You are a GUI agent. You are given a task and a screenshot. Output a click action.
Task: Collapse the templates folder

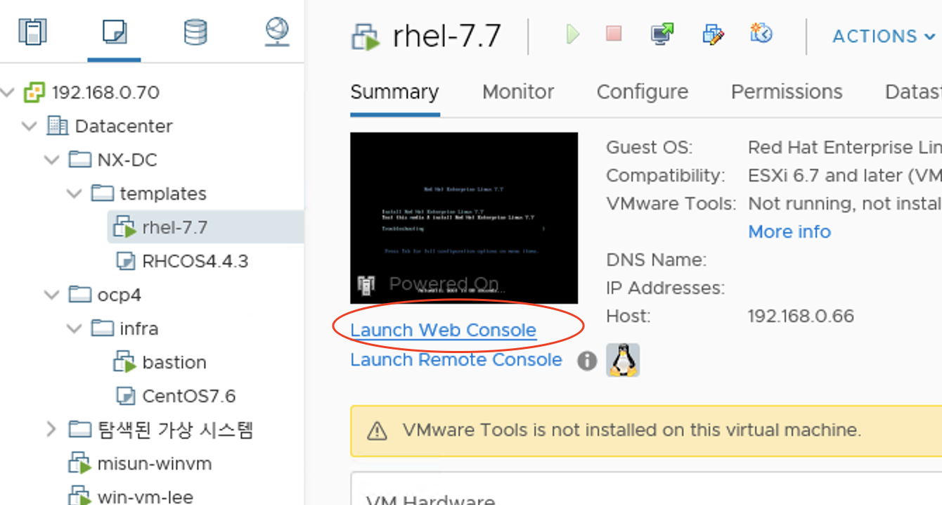pos(75,193)
